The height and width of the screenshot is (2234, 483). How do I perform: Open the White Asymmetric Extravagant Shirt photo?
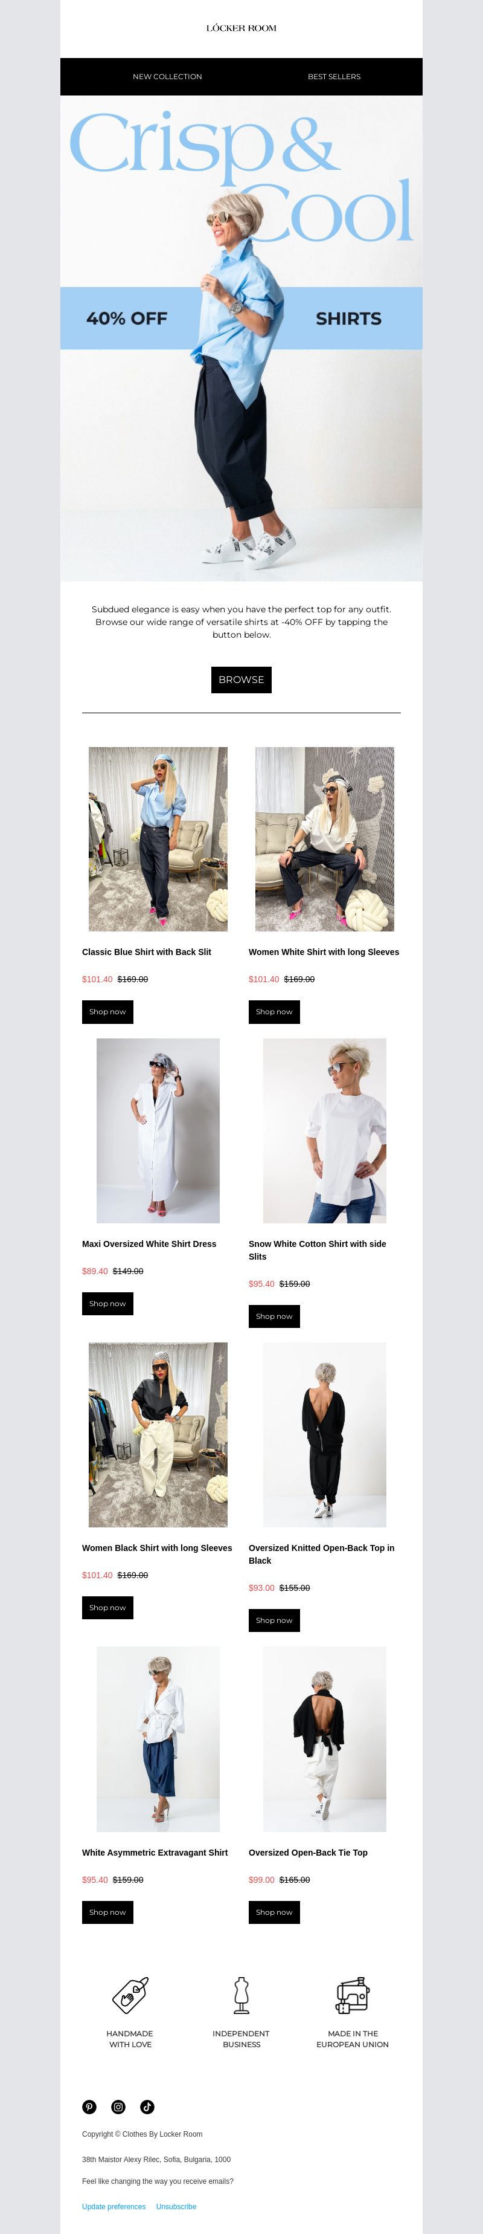coord(158,1739)
